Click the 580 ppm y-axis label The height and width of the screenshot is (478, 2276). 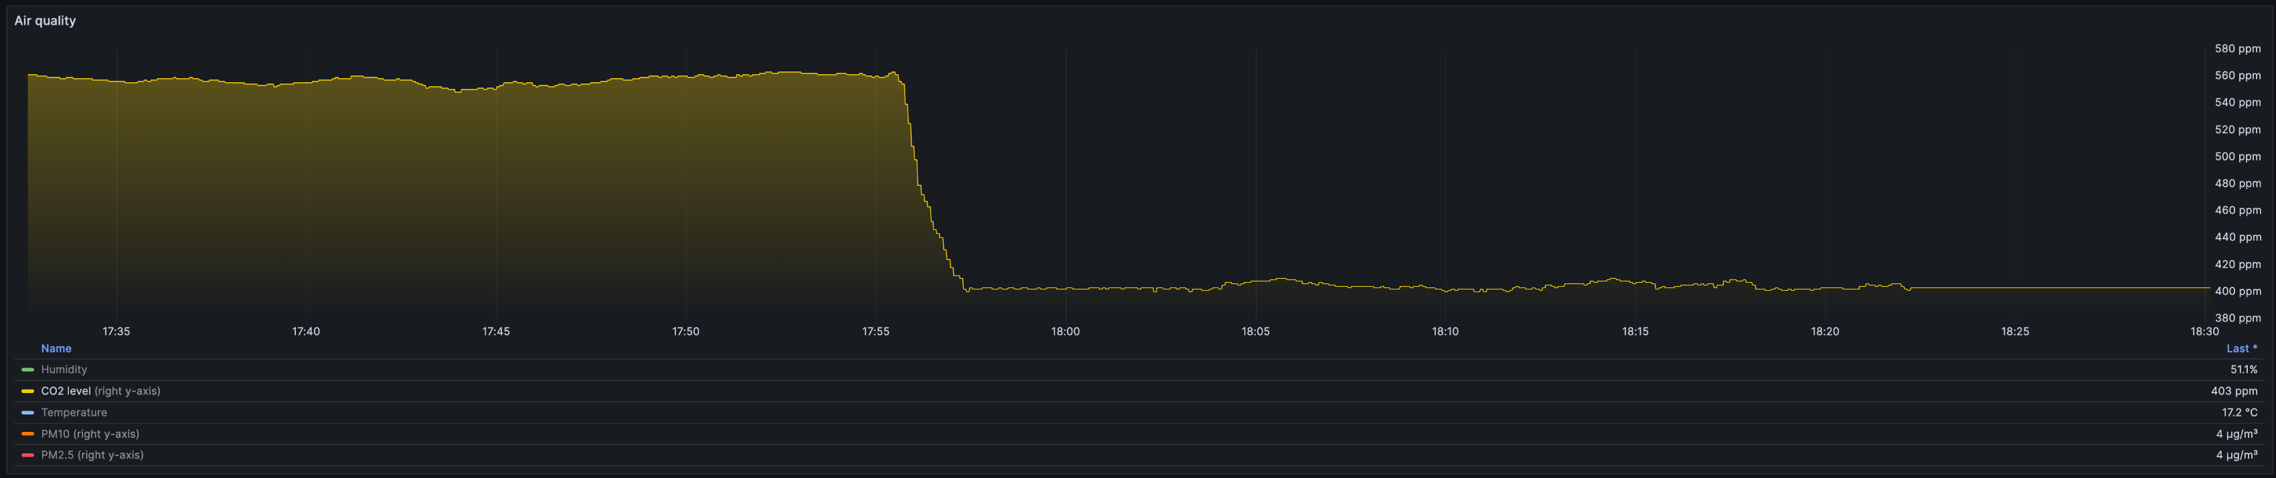2238,49
